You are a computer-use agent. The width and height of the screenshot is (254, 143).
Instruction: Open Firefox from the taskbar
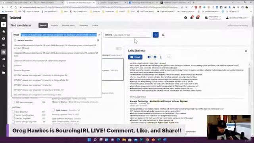[x=153, y=140]
